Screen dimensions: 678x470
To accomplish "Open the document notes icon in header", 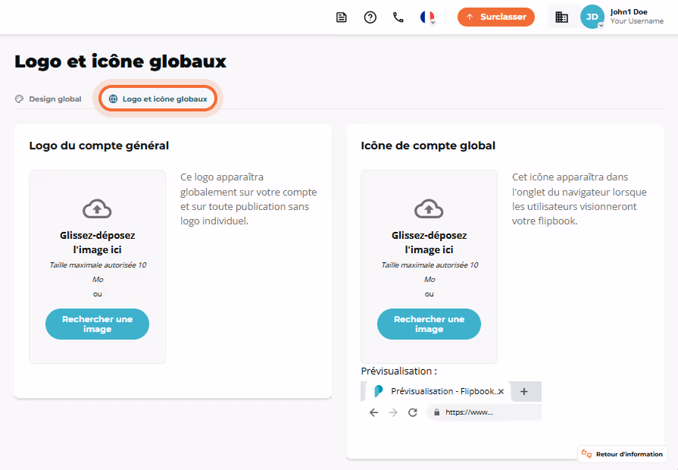I will (341, 17).
